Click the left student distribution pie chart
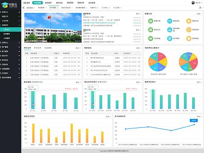 point(158,62)
